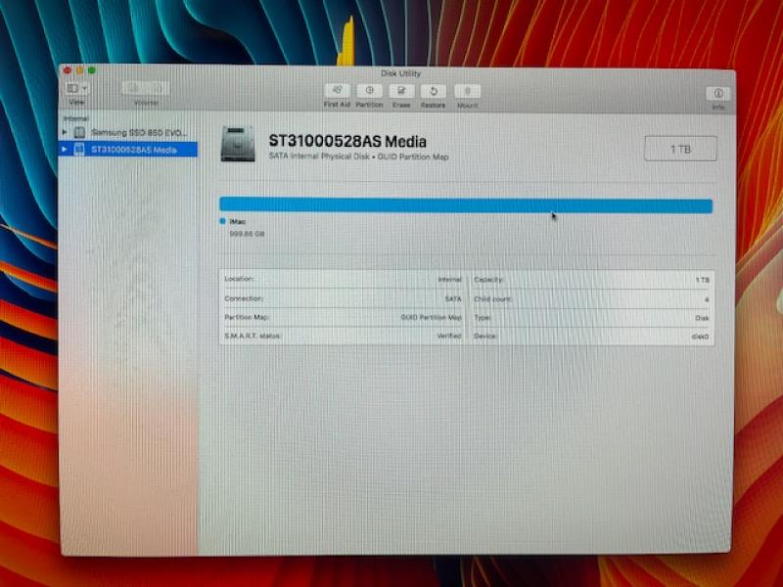
Task: Click the blue iMac partition usage bar
Action: pos(466,205)
